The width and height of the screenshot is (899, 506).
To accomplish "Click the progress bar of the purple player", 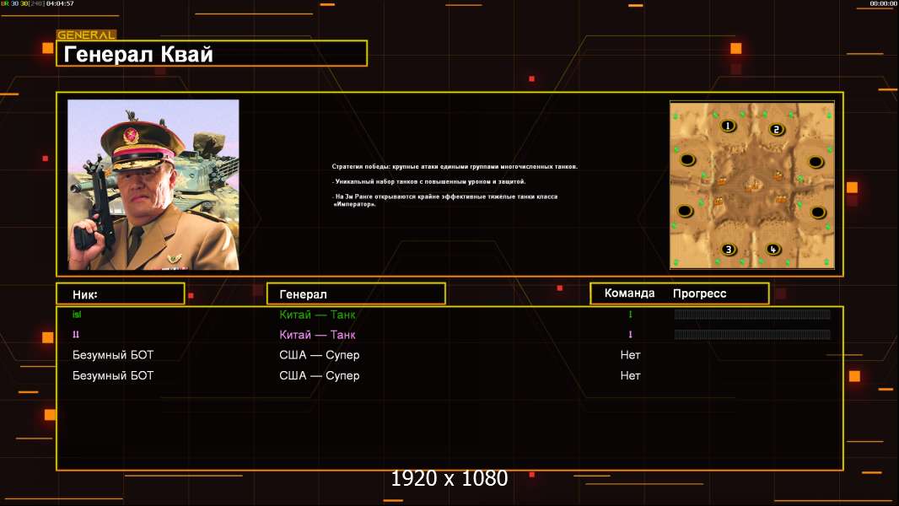I will 752,334.
